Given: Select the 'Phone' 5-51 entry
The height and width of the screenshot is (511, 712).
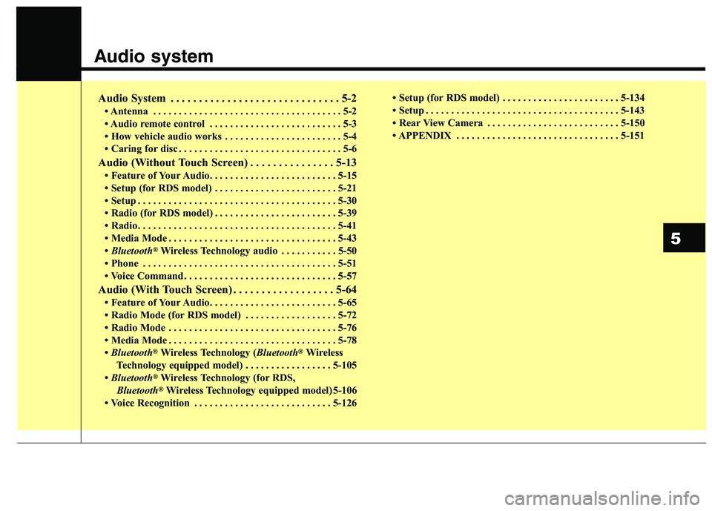Looking at the screenshot, I should (x=230, y=263).
